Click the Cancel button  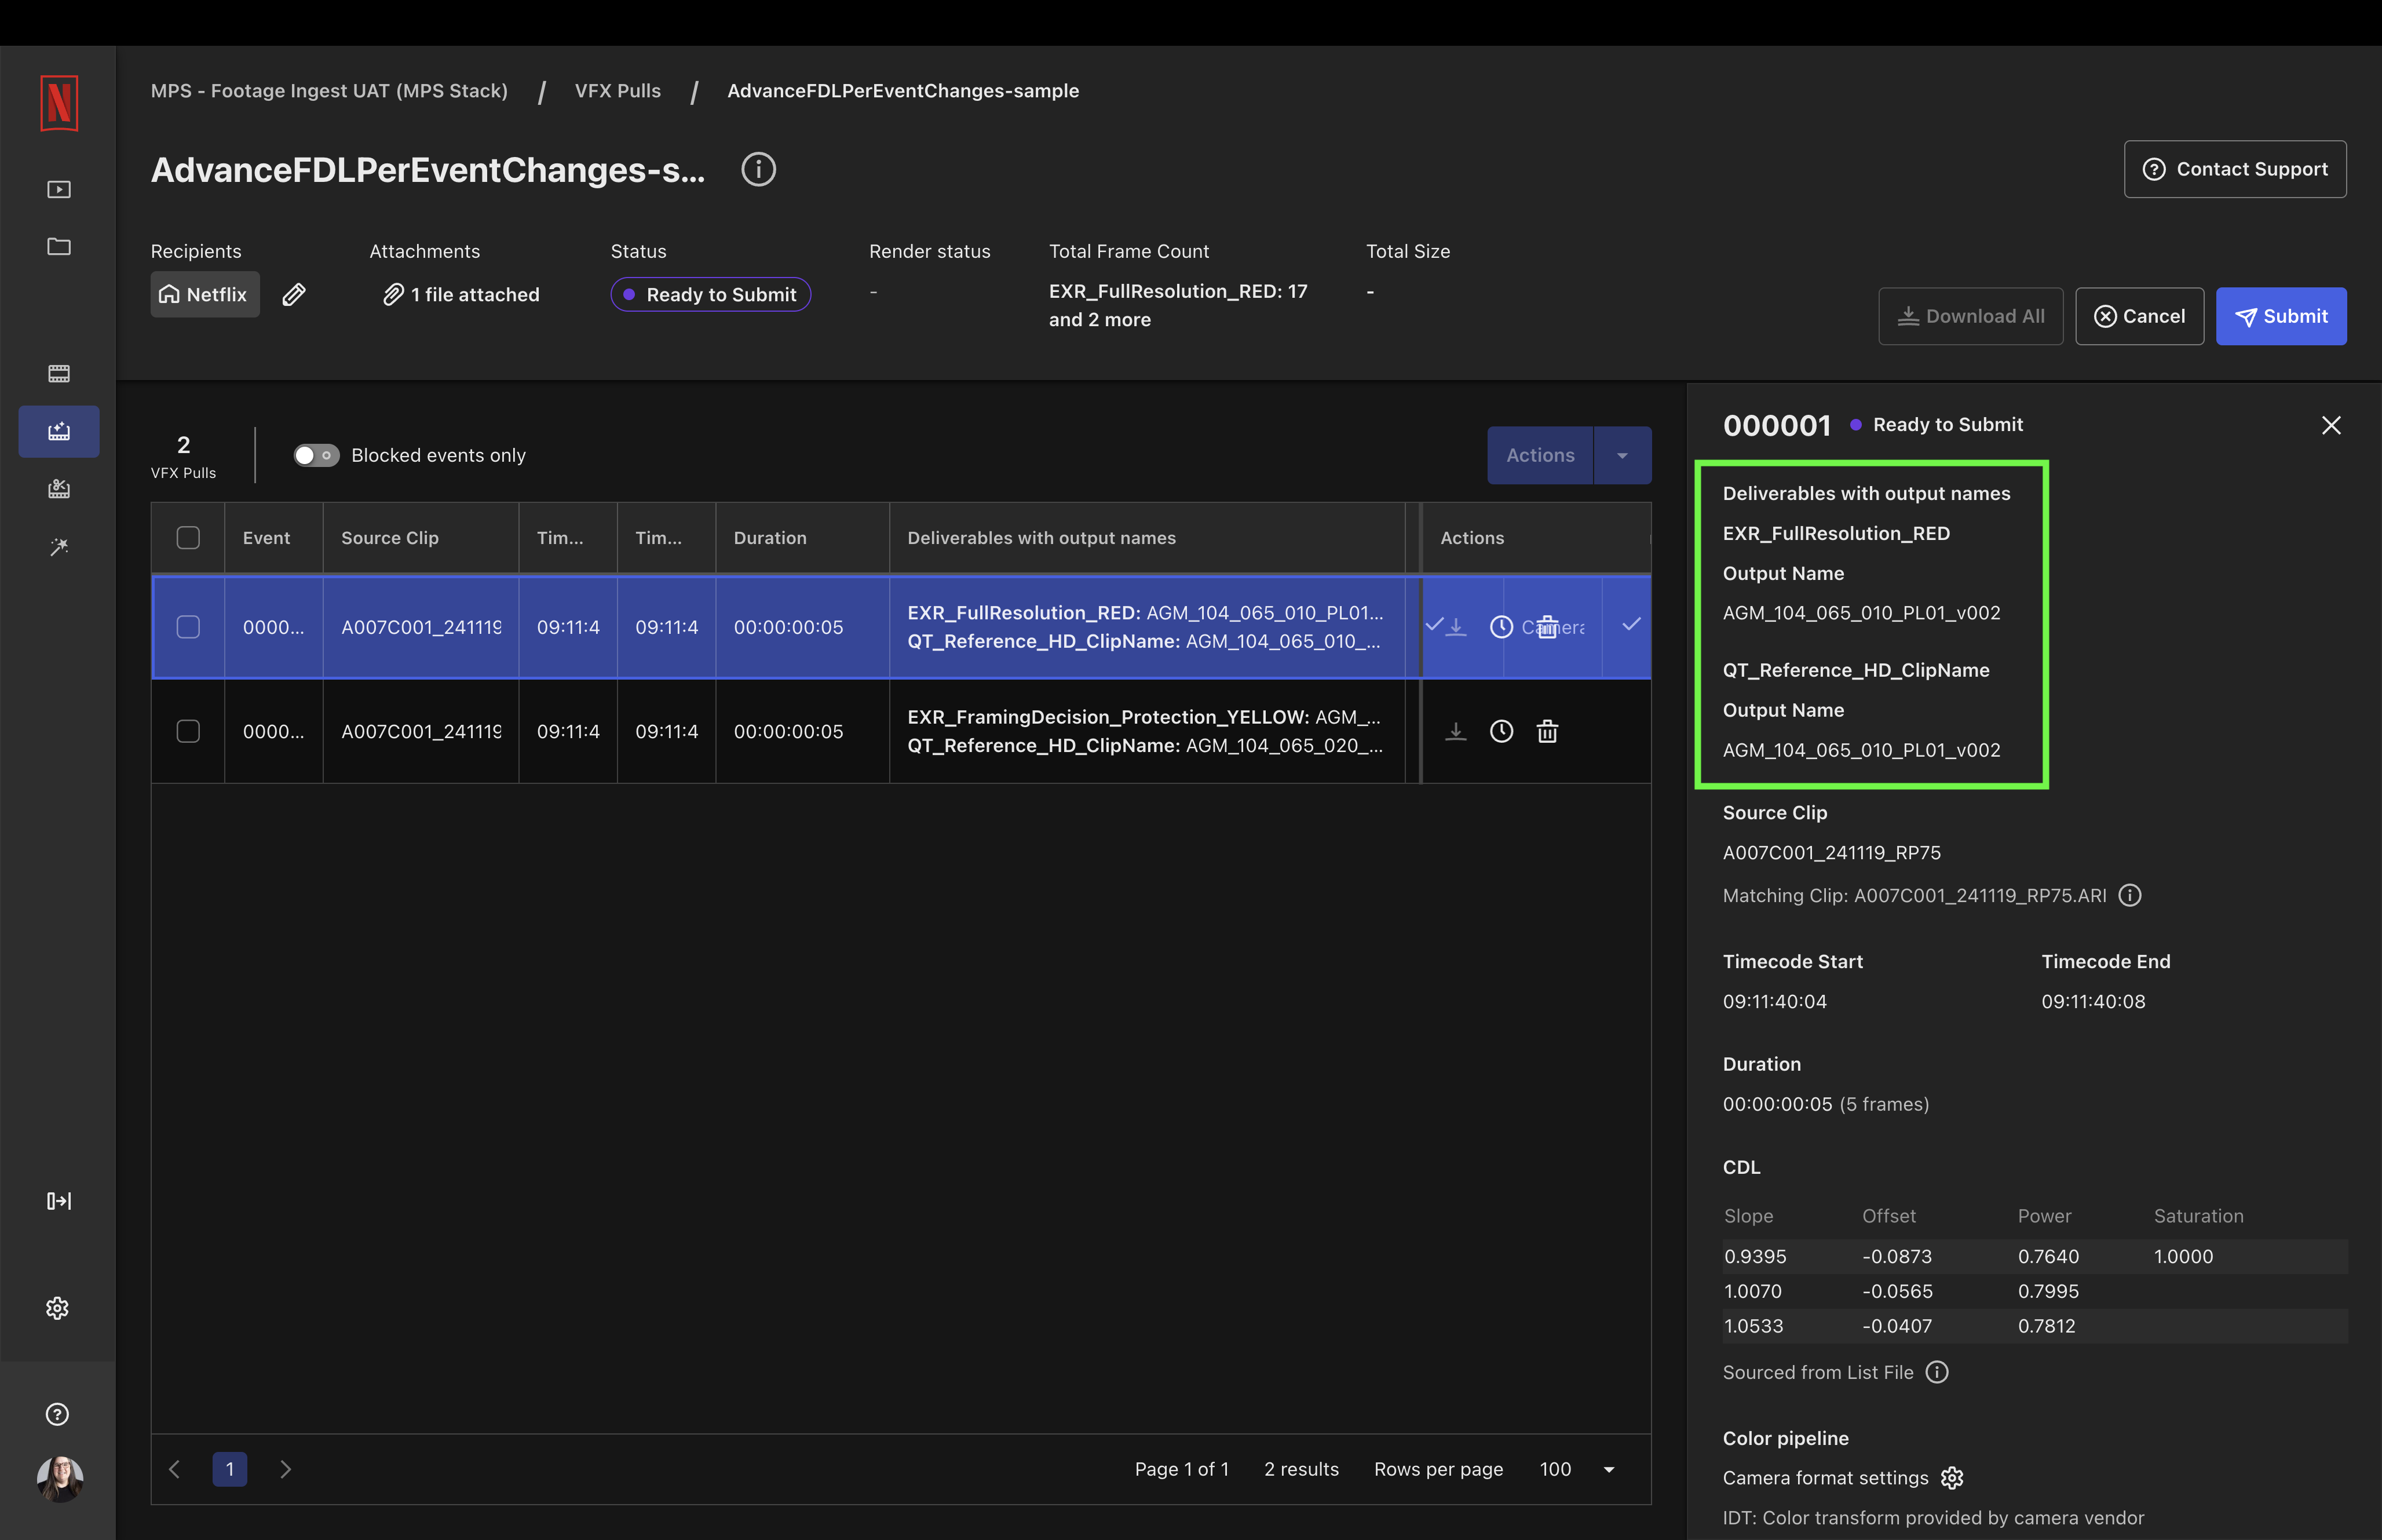click(2139, 316)
